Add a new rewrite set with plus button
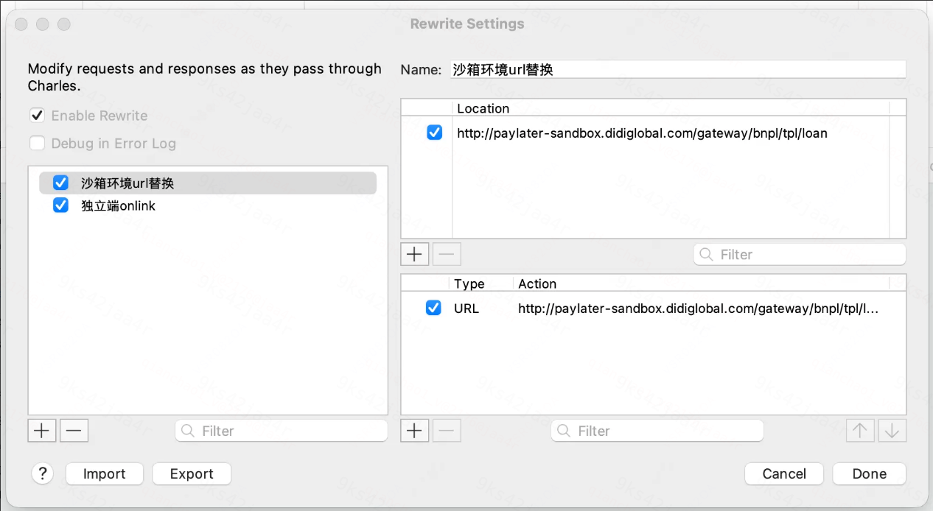Viewport: 933px width, 511px height. [42, 431]
